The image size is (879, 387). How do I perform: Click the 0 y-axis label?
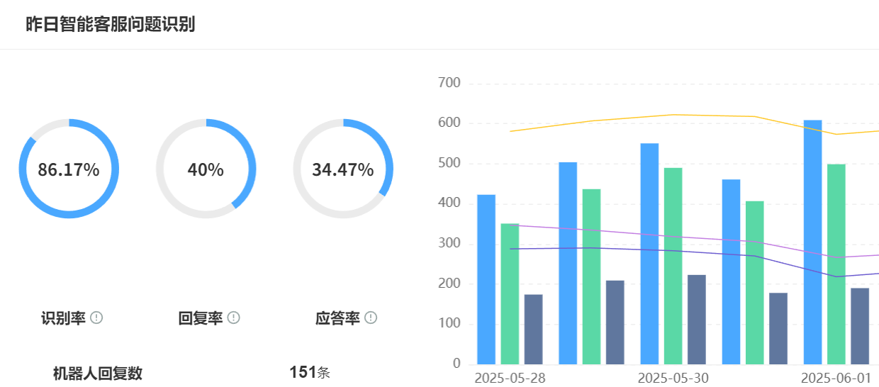[x=457, y=364]
